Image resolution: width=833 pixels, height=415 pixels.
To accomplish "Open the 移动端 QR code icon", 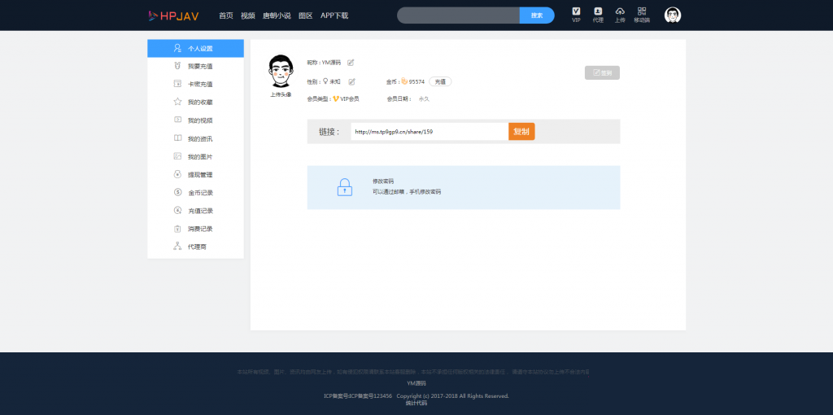I will [x=642, y=12].
